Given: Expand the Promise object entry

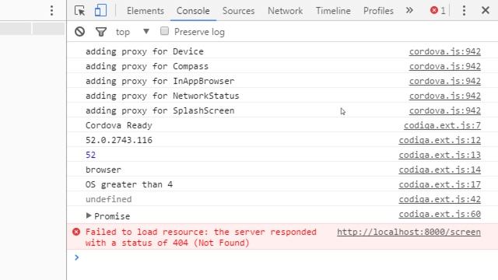Looking at the screenshot, I should [x=89, y=216].
